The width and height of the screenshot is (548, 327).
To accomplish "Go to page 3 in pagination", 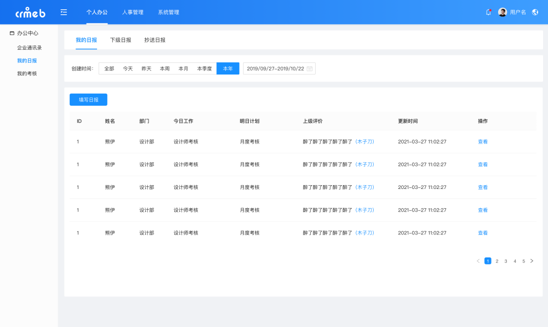I will pyautogui.click(x=506, y=261).
